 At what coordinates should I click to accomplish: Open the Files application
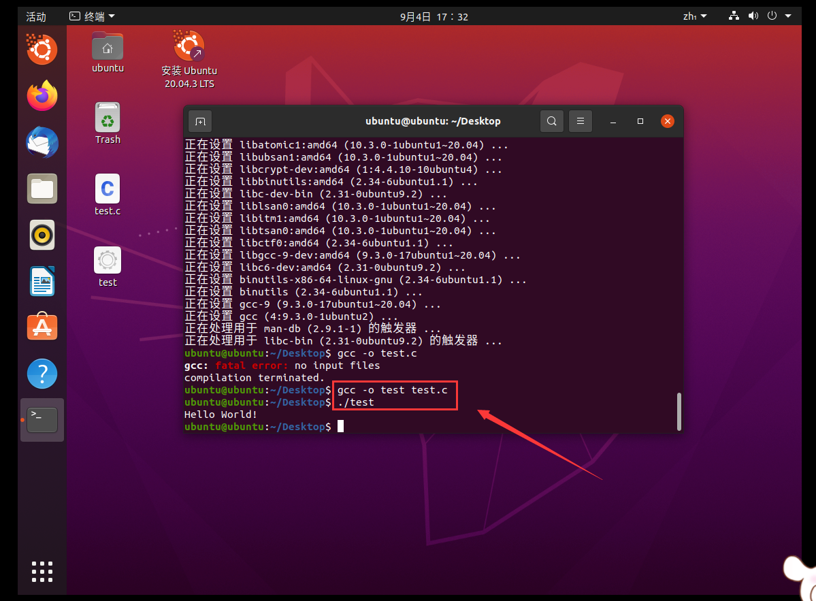point(42,189)
